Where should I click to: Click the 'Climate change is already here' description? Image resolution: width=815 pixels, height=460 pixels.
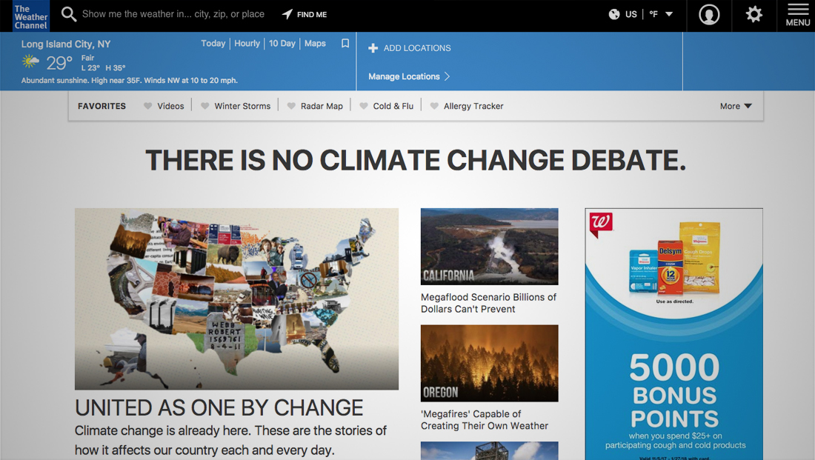[x=230, y=440]
